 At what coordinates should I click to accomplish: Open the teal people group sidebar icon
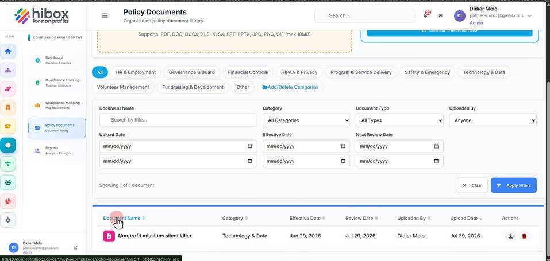(x=7, y=182)
